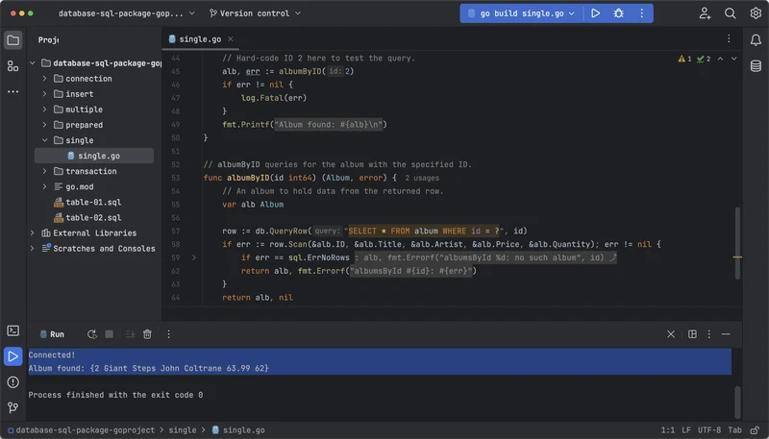Expand the connection folder

pos(44,79)
